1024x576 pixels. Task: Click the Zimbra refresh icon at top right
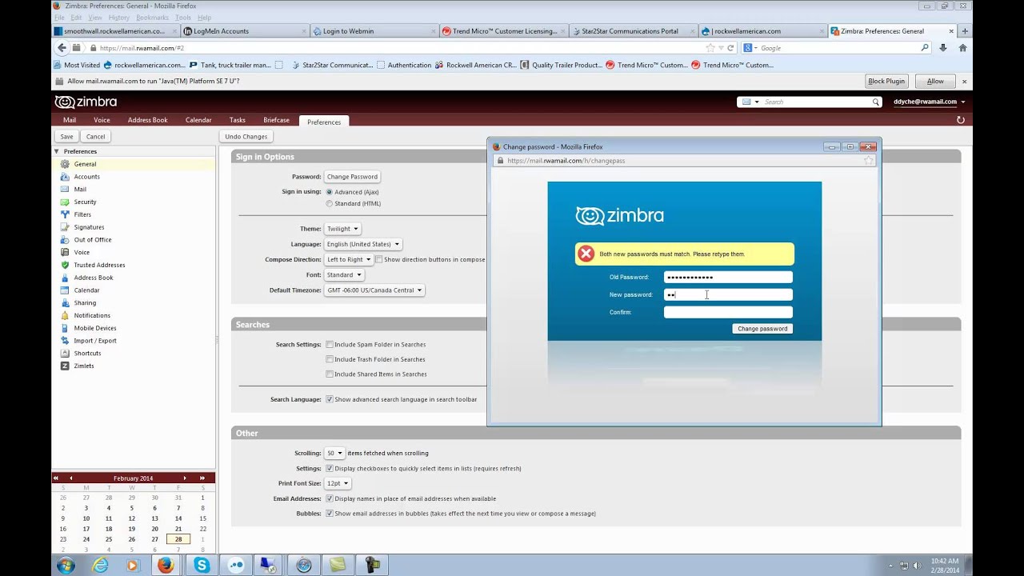coord(960,120)
